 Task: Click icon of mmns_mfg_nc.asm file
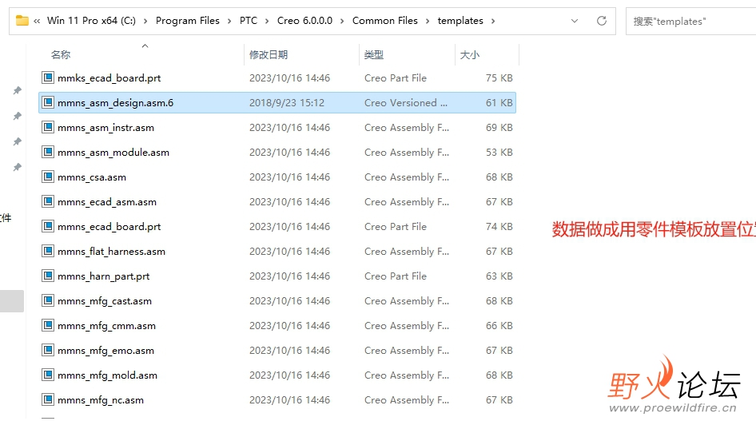tap(48, 399)
